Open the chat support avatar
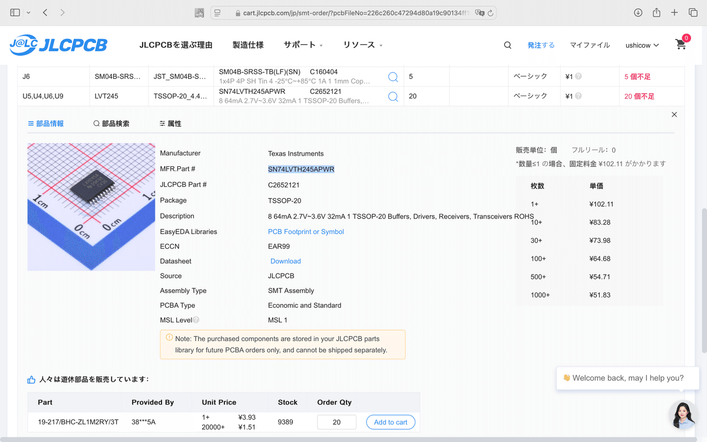The image size is (707, 442). pos(683,415)
